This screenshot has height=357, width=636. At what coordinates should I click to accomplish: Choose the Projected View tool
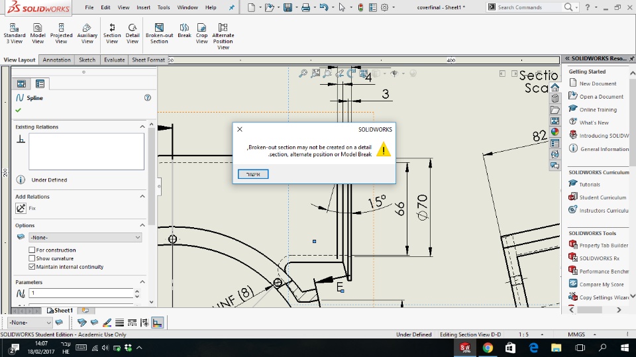point(61,33)
